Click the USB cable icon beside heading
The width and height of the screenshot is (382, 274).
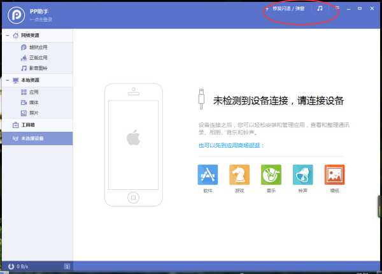point(201,99)
